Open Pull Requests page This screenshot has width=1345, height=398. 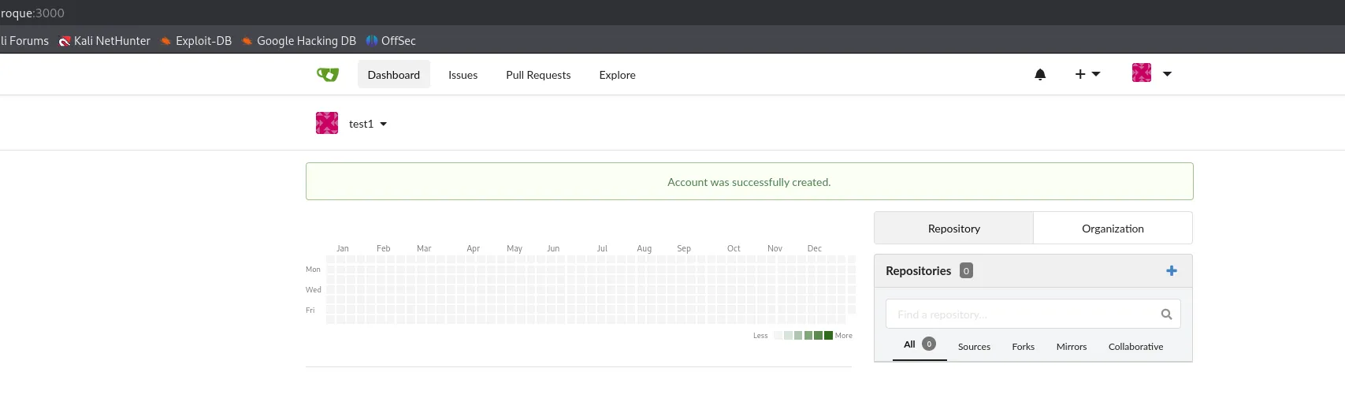[x=538, y=75]
